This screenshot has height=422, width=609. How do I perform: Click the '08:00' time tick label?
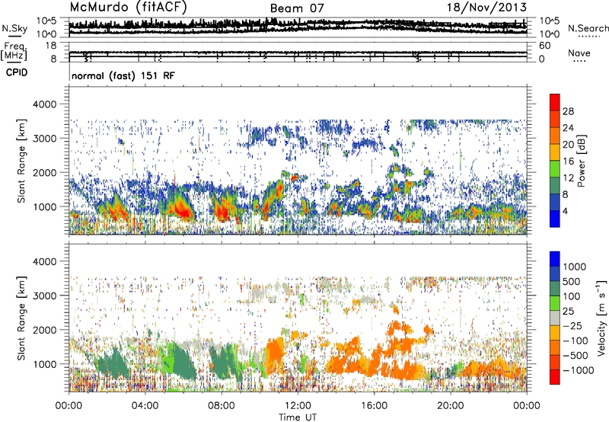tap(222, 406)
